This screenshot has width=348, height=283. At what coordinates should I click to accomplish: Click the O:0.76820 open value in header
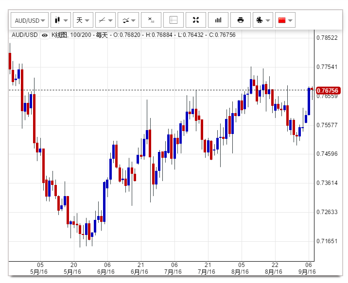127,35
